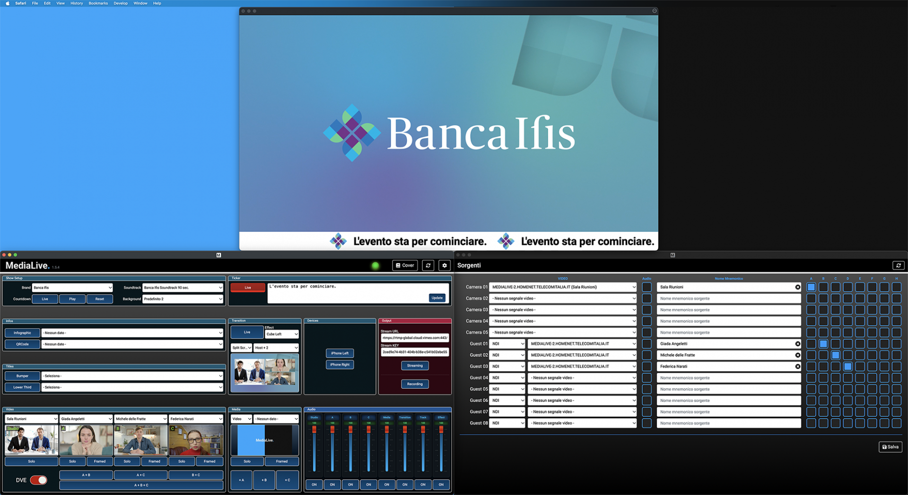Open the Develop menu in Safari
Viewport: 908px width, 495px height.
pyautogui.click(x=121, y=3)
